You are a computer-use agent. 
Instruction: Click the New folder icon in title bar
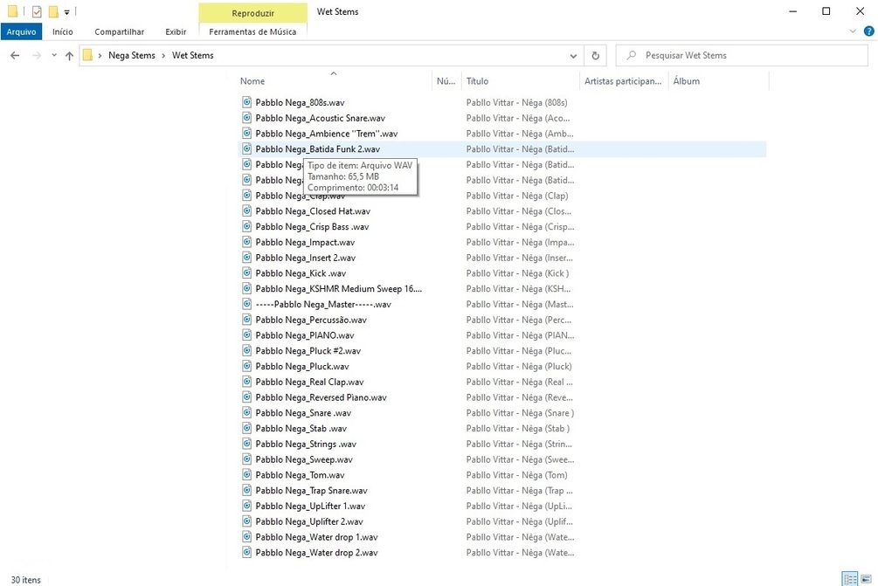[53, 11]
